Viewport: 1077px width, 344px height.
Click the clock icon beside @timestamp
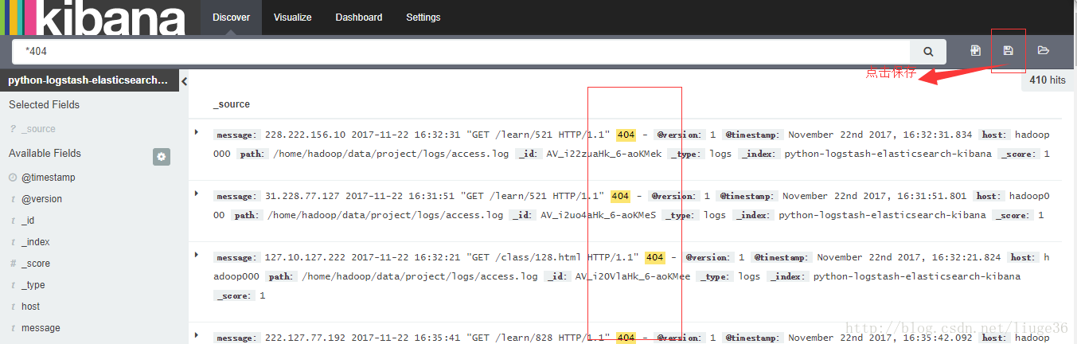tap(13, 178)
